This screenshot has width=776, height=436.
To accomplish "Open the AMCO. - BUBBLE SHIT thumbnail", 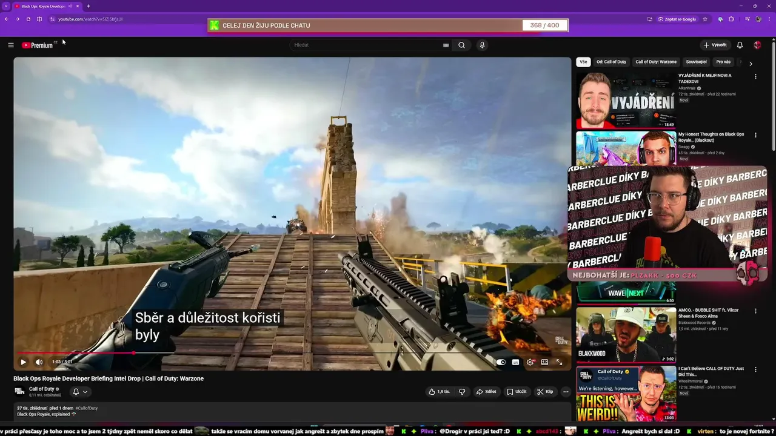I will click(626, 335).
